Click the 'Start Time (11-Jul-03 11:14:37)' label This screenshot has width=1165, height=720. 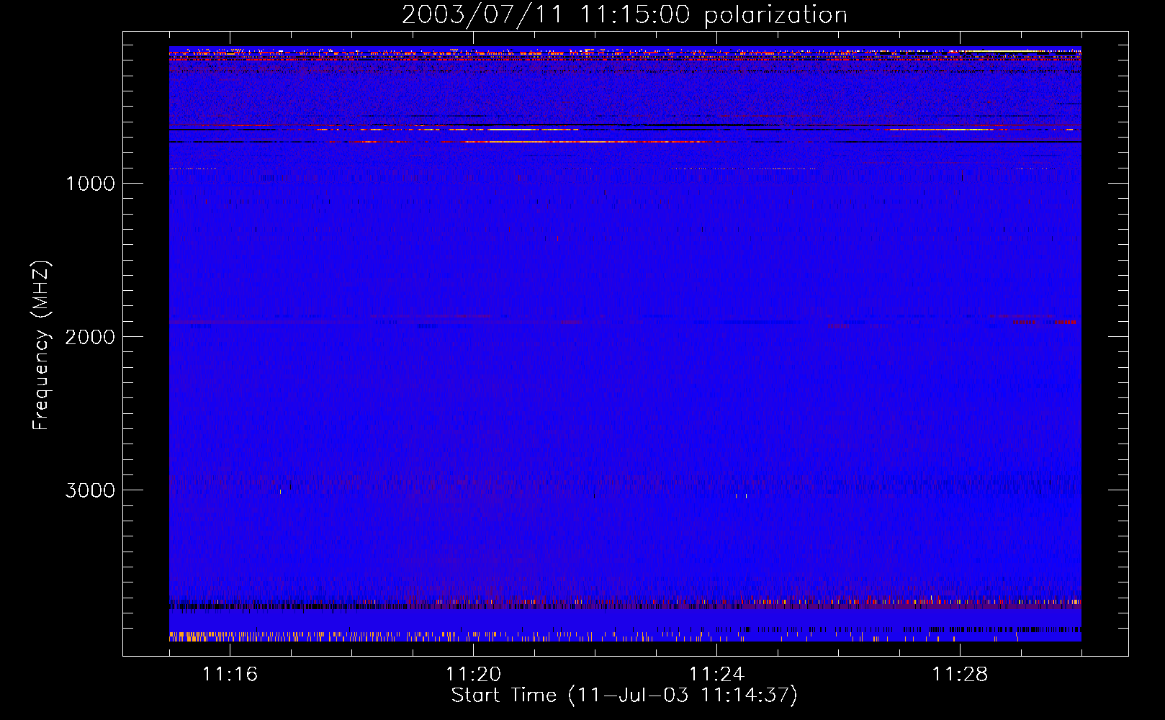[x=624, y=696]
